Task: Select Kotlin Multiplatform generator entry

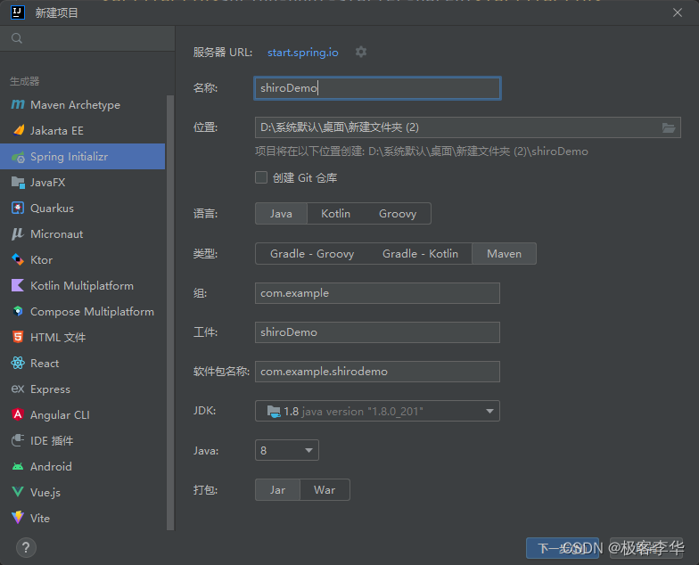Action: click(x=82, y=285)
